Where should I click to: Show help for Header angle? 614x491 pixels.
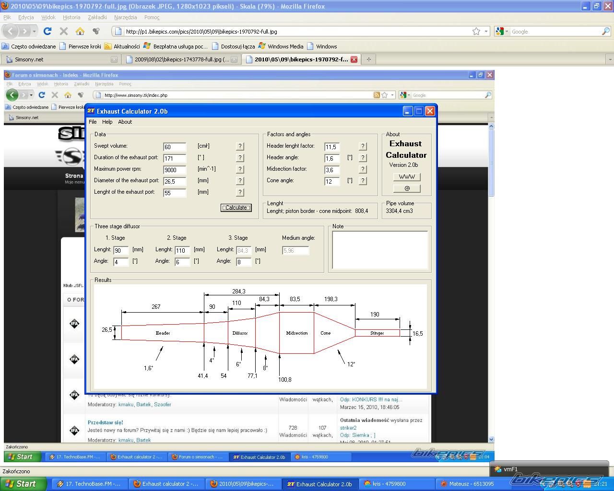tap(363, 158)
